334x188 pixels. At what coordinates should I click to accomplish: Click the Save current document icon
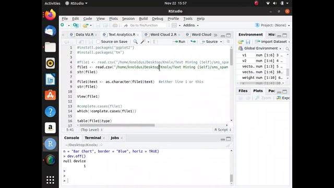[98, 26]
